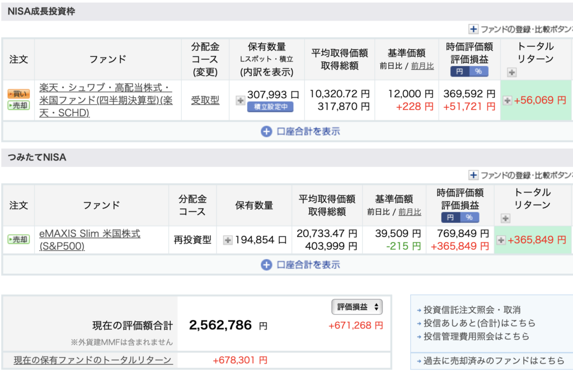
Task: Switch NISA成長投資枠 valuation to % display
Action: [x=478, y=72]
